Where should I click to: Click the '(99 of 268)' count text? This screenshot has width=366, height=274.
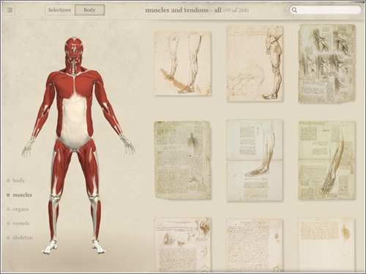(x=236, y=10)
